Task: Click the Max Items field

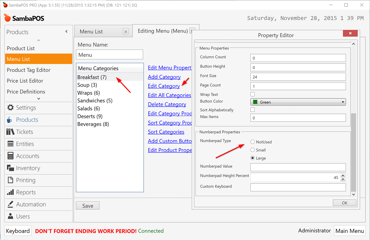Action: pos(298,118)
